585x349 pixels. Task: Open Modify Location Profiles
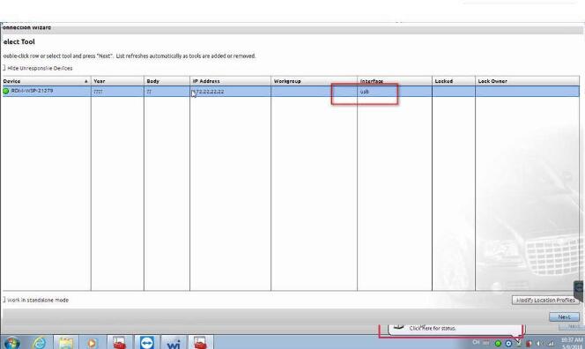[x=545, y=301]
